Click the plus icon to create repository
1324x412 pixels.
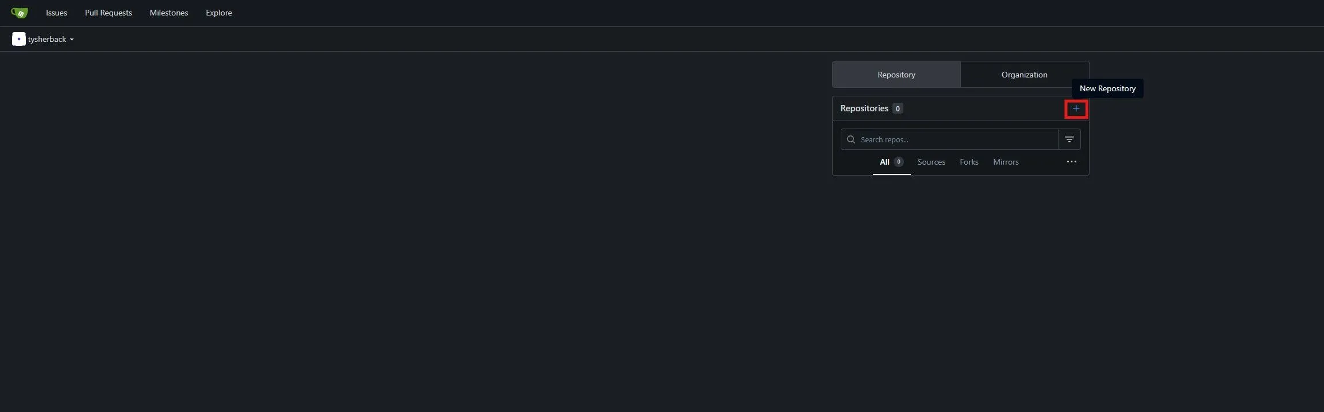(x=1076, y=108)
